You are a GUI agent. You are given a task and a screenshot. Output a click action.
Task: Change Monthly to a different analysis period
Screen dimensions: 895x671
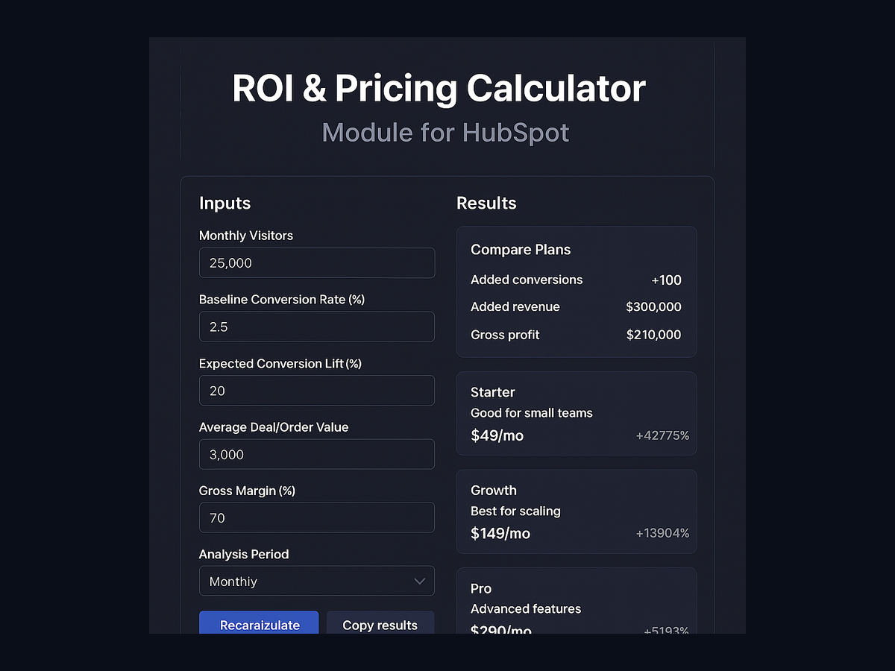pos(316,581)
